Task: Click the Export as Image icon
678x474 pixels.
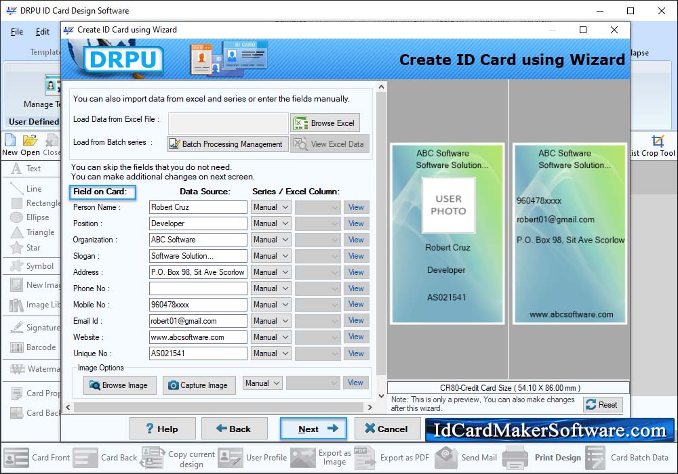Action: point(303,458)
